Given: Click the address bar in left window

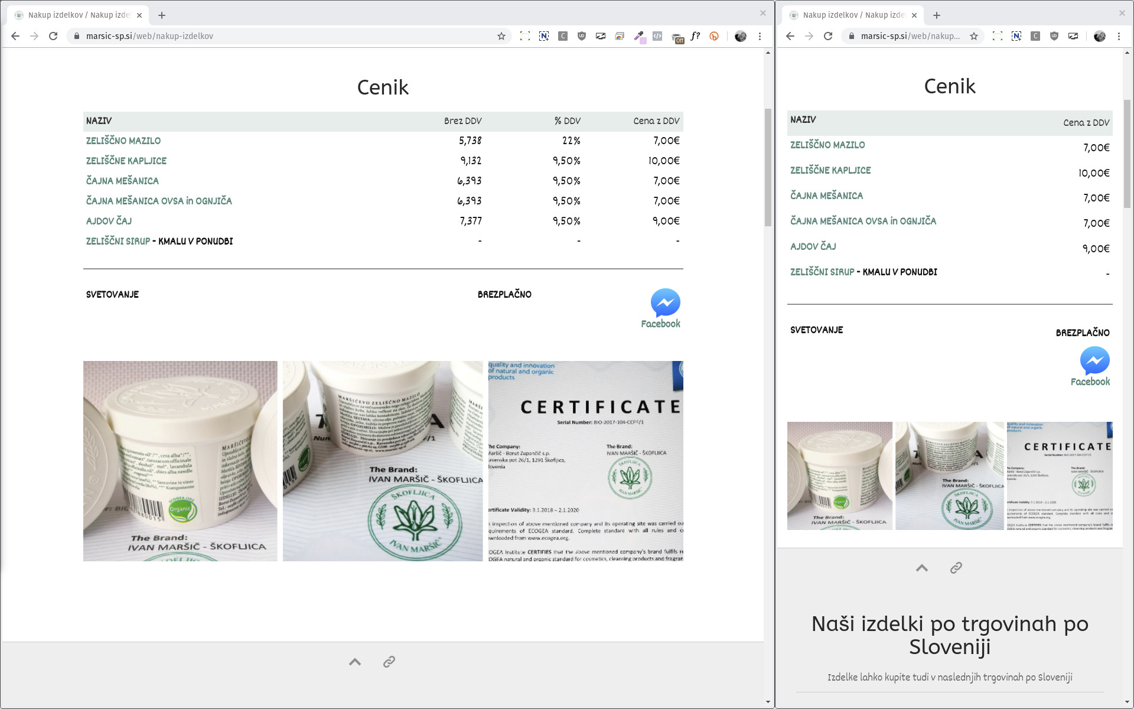Looking at the screenshot, I should point(283,36).
